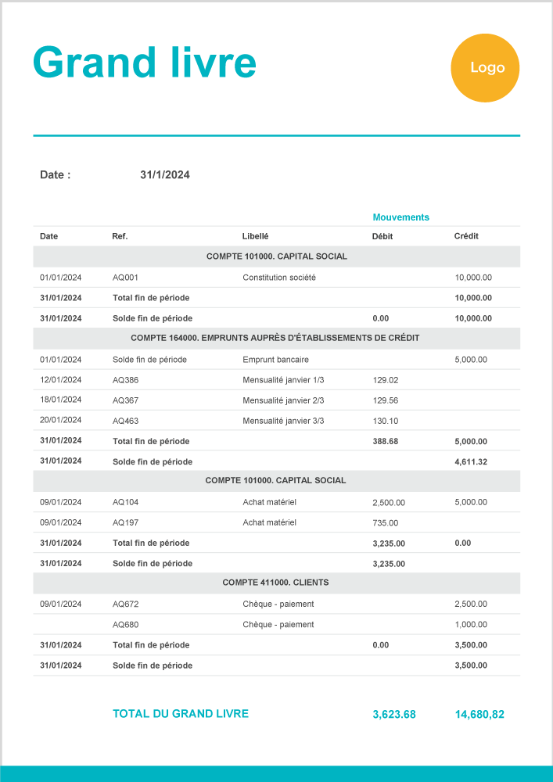Select reference AQ001
553x782 pixels.
click(125, 278)
